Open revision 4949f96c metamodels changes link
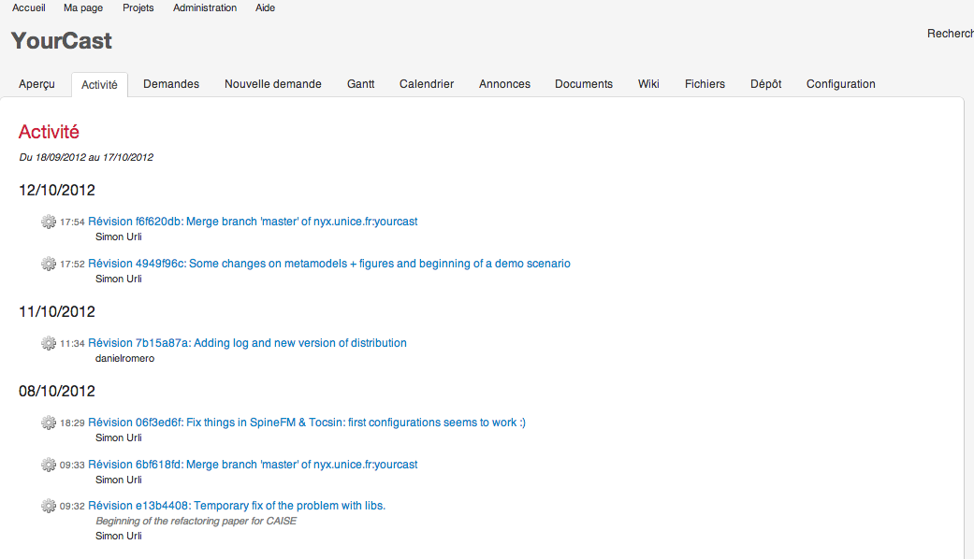Image resolution: width=974 pixels, height=559 pixels. coord(329,264)
